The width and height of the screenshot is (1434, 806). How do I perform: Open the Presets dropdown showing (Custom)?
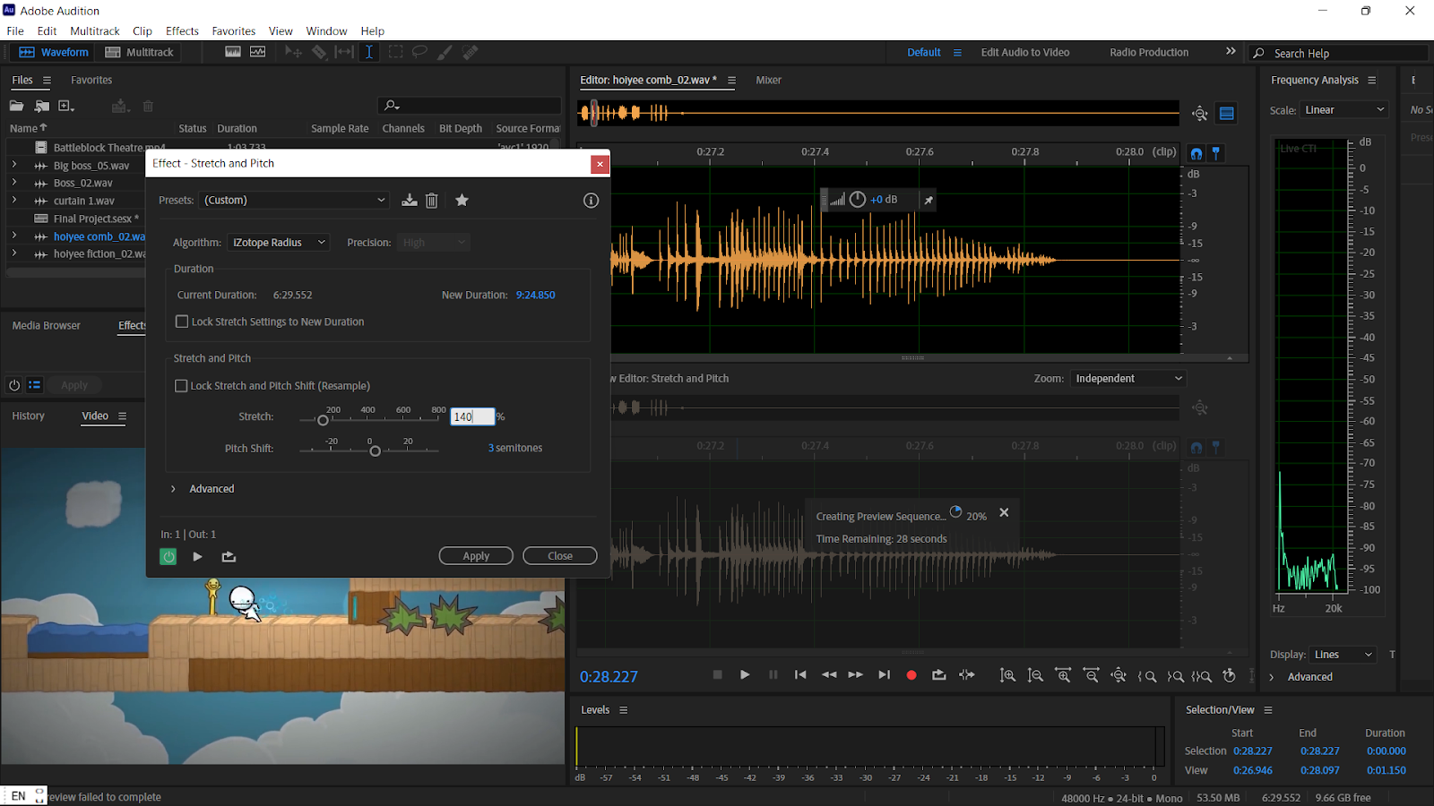pyautogui.click(x=294, y=201)
